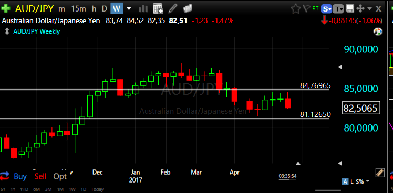Select the YTD range shortcut
The width and height of the screenshot is (393, 193).
[x=25, y=189]
